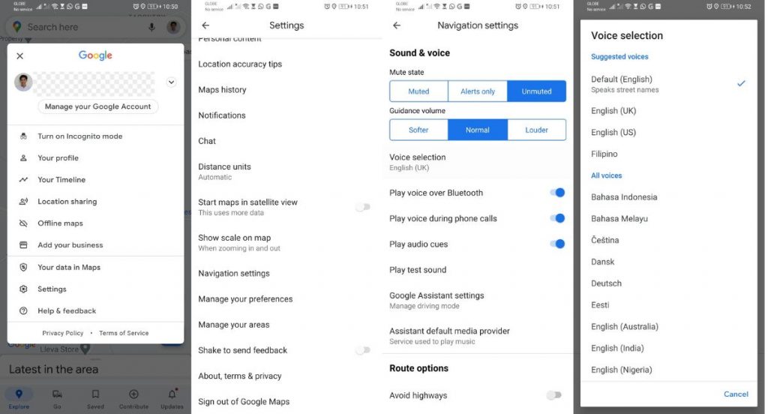The height and width of the screenshot is (414, 768).
Task: Go back from Navigation settings screen
Action: [397, 25]
